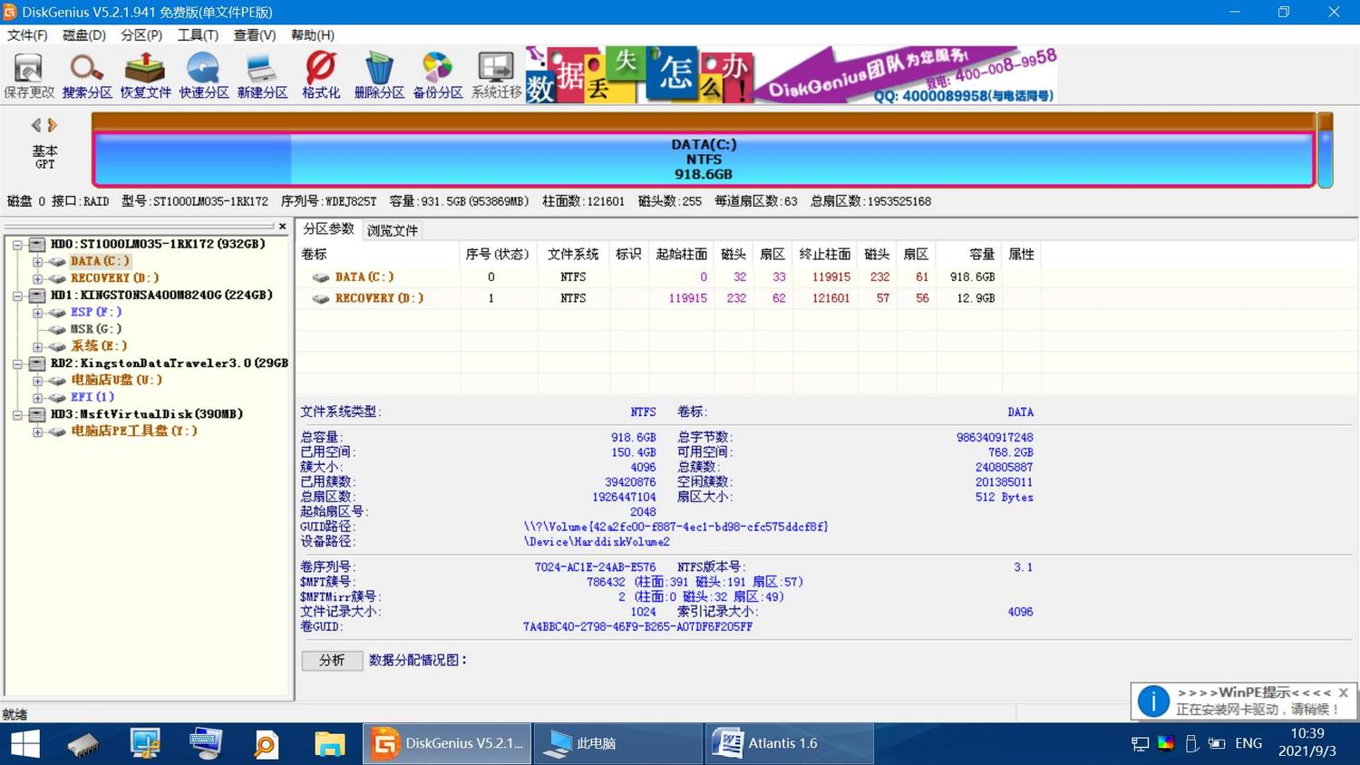
Task: Open the 工具(T) menu
Action: 198,34
